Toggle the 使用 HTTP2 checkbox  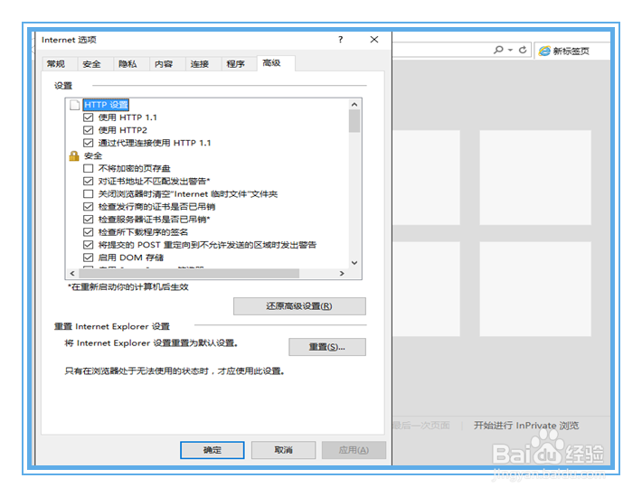88,130
